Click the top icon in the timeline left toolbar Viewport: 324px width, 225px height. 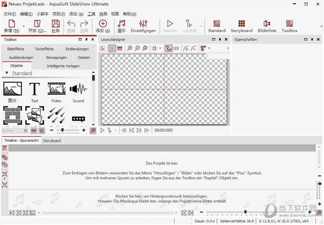click(x=4, y=147)
